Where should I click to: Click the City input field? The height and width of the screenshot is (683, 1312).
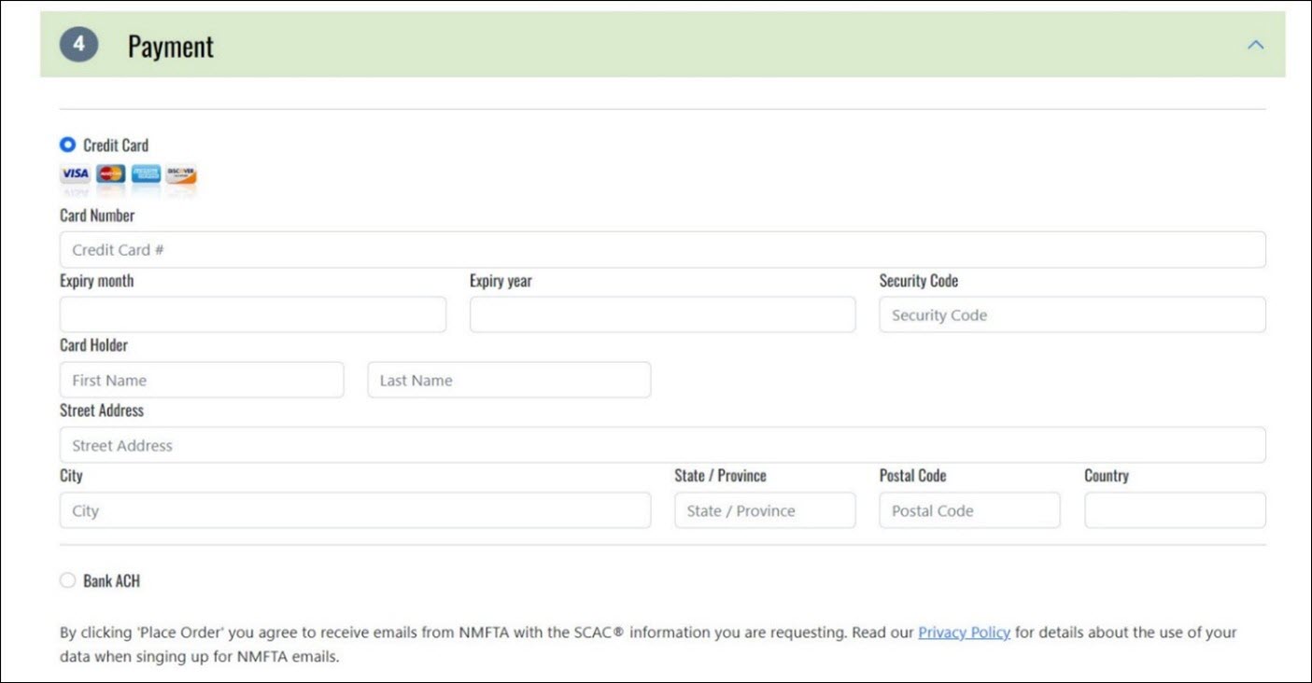(355, 510)
